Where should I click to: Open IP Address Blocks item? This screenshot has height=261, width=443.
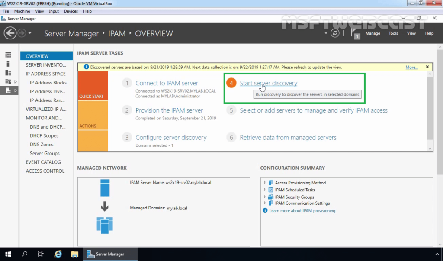tap(48, 83)
